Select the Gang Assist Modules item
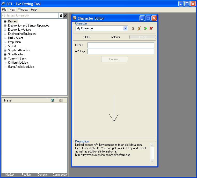The image size is (197, 178). [x=21, y=67]
